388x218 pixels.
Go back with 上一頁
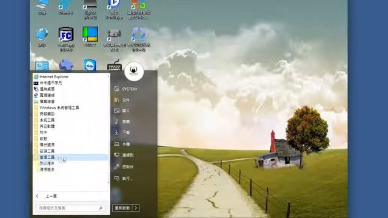[x=47, y=196]
